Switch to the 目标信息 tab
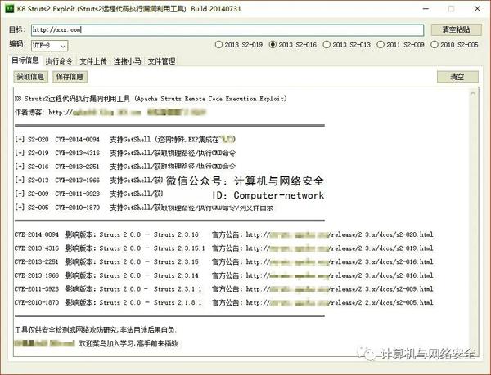The width and height of the screenshot is (491, 375). point(25,60)
